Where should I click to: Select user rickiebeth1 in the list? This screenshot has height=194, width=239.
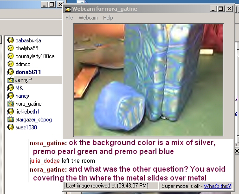click(27, 112)
